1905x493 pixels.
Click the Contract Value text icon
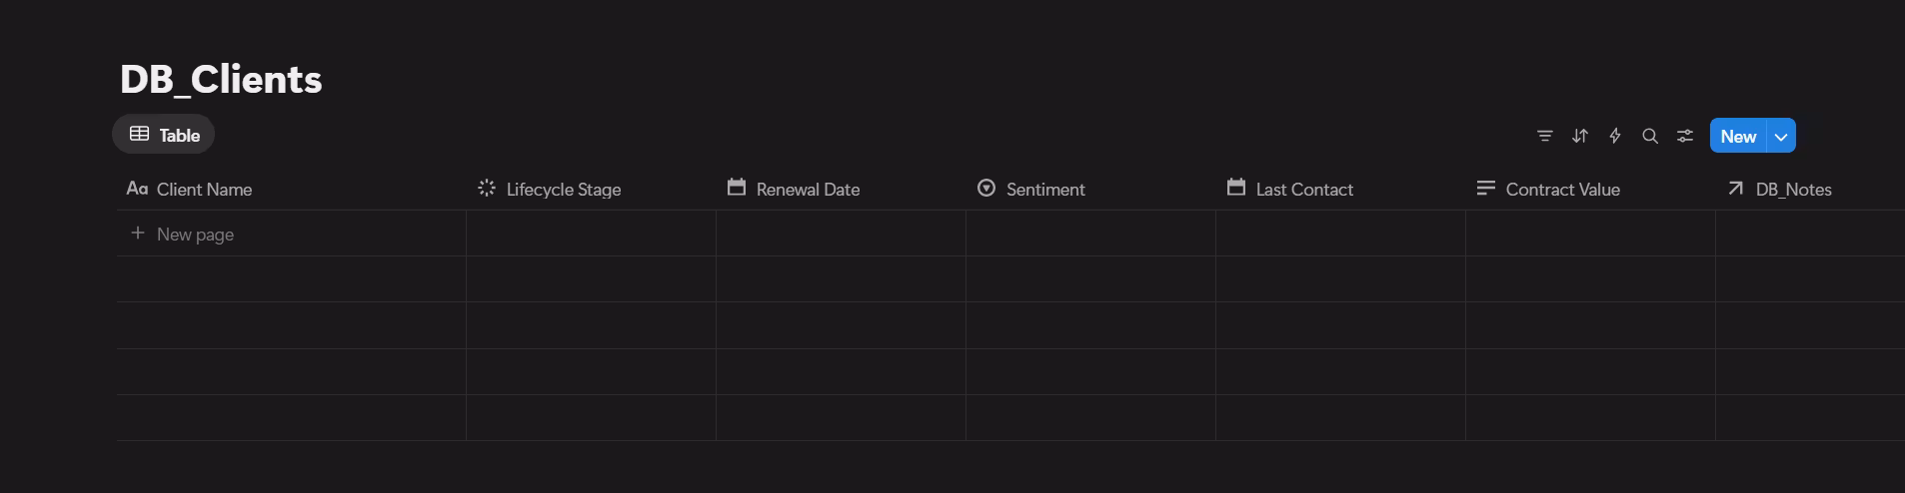coord(1486,188)
